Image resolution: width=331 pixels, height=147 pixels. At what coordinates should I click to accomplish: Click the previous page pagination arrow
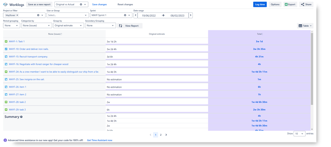point(150,135)
